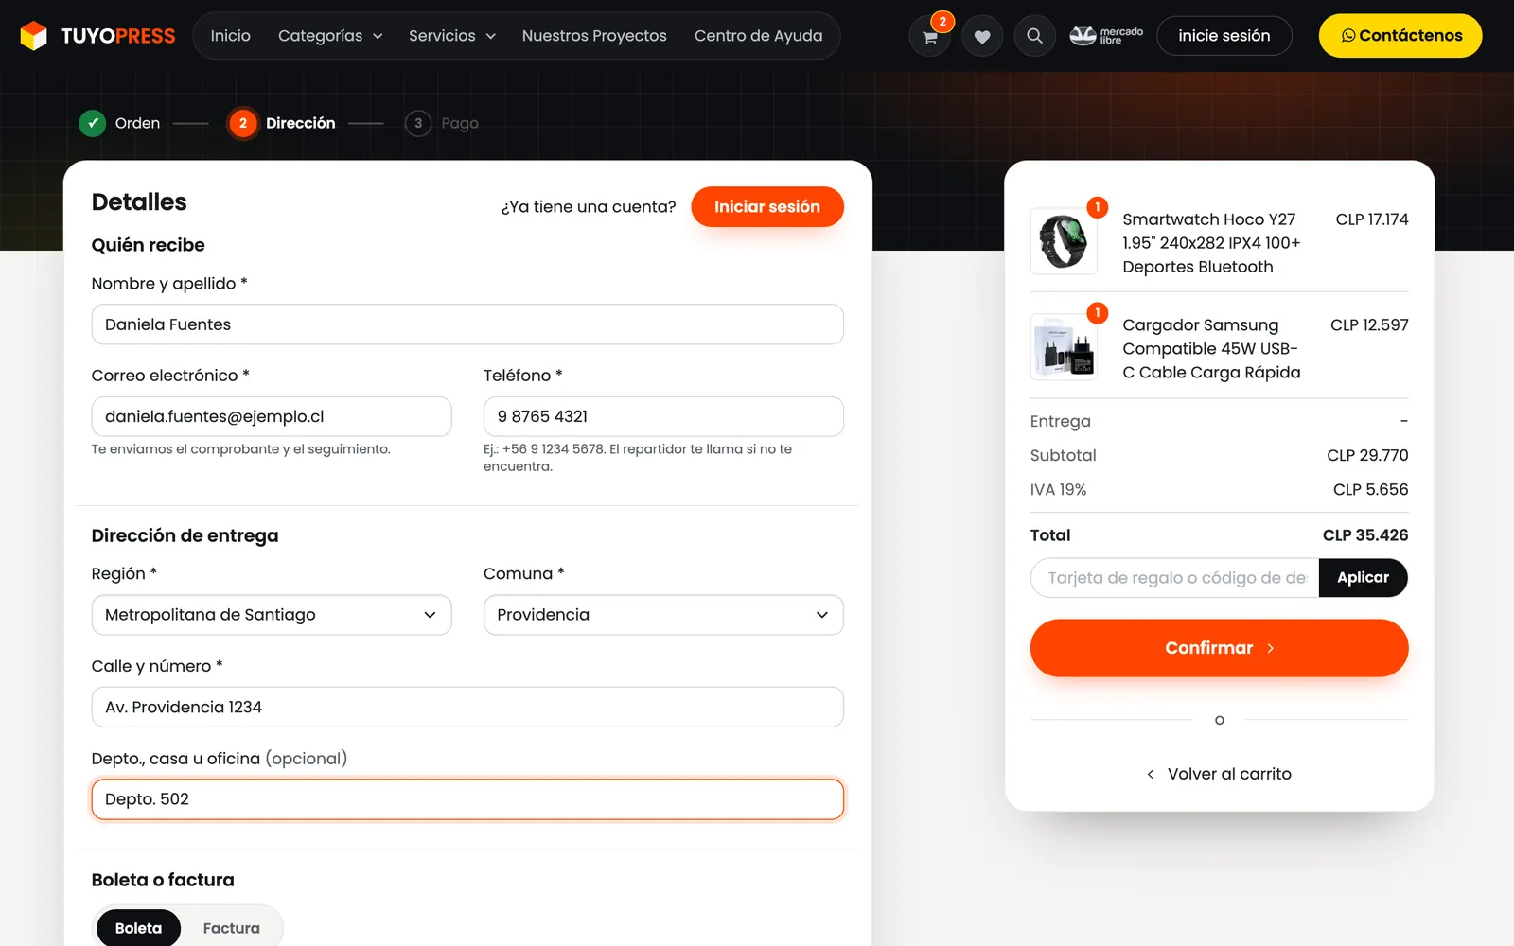This screenshot has height=946, width=1514.
Task: Open the Mercado Libre logo link
Action: coord(1106,36)
